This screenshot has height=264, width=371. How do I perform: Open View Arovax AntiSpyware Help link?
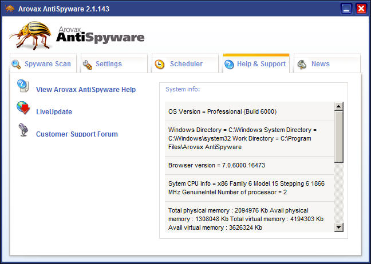coord(86,90)
